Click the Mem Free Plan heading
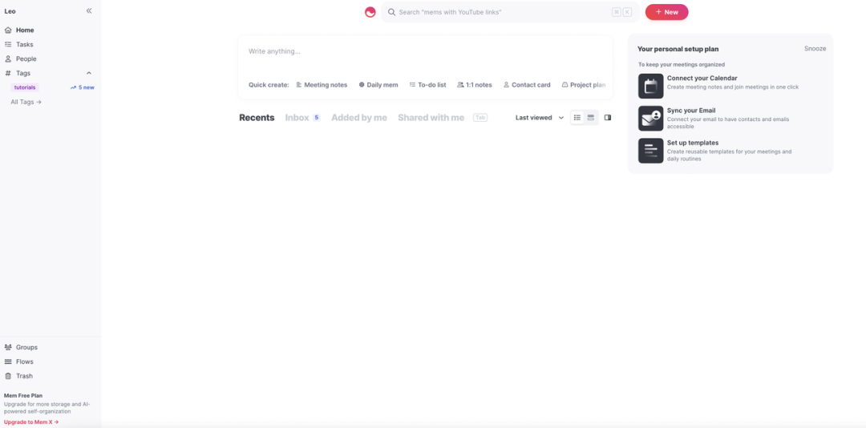Viewport: 866px width, 428px height. click(23, 396)
